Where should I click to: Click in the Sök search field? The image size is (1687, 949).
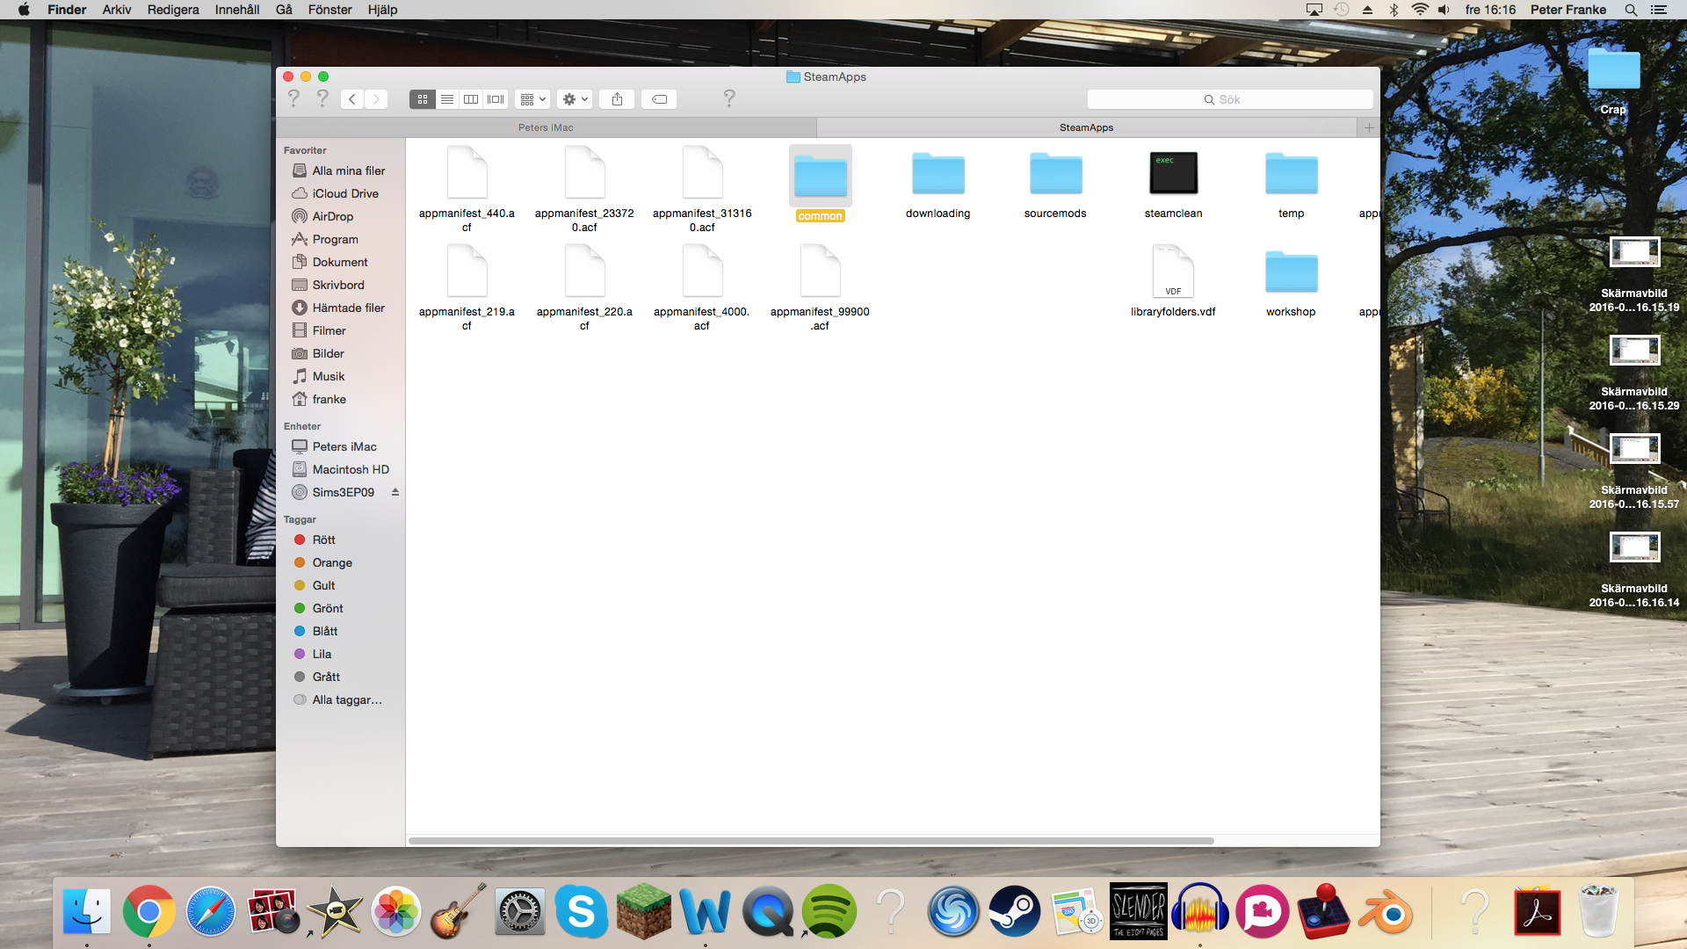click(1230, 99)
